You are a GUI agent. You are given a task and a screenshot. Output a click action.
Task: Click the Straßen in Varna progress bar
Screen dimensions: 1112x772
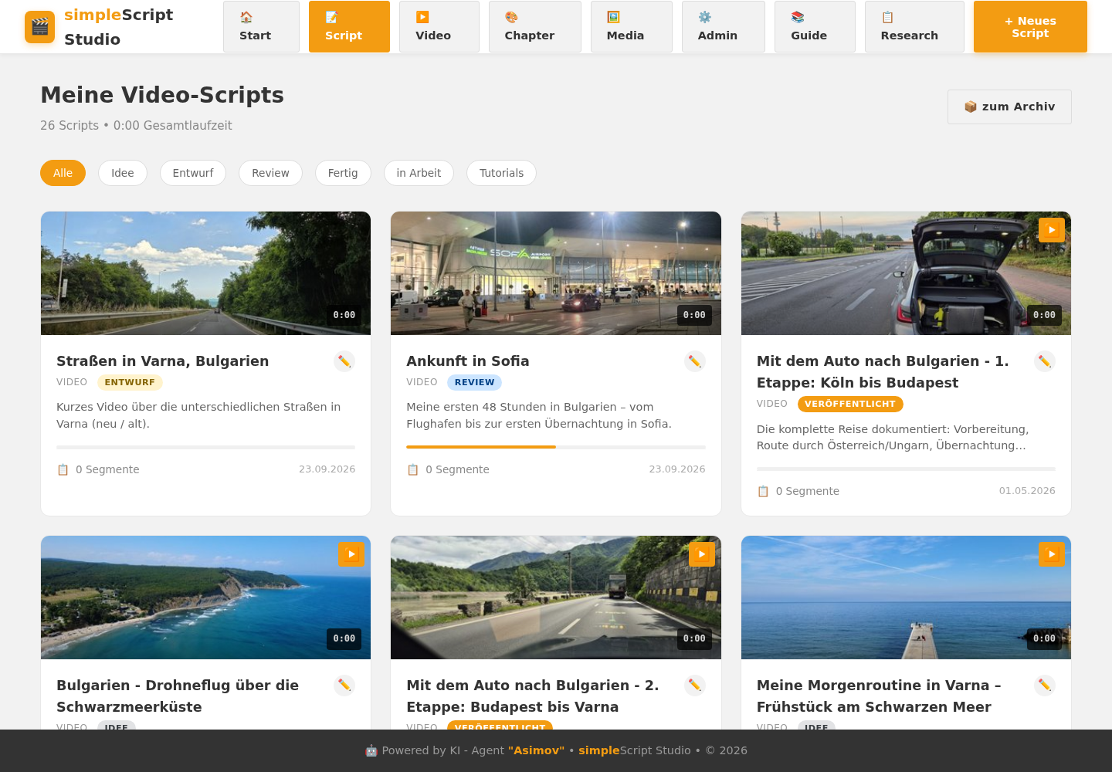[205, 447]
